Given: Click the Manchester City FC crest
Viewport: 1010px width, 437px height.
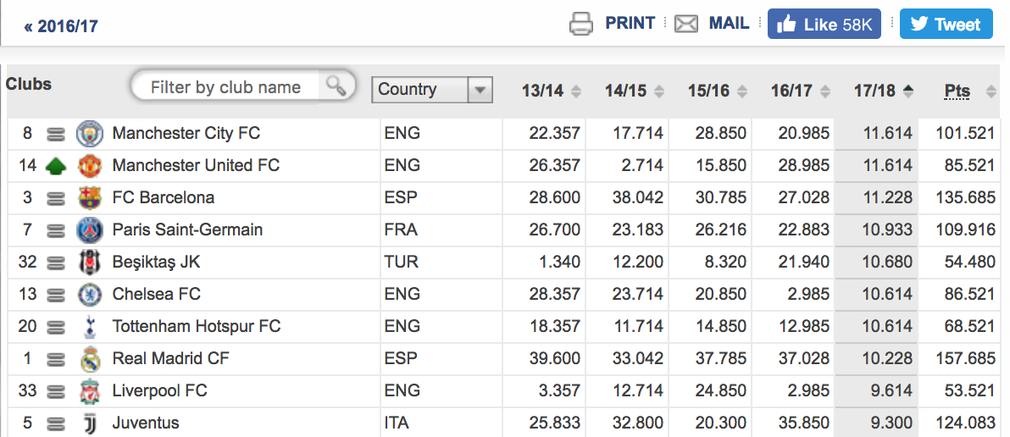Looking at the screenshot, I should (90, 134).
